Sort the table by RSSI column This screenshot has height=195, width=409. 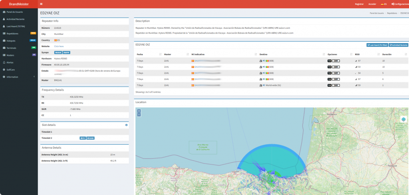tap(357, 54)
